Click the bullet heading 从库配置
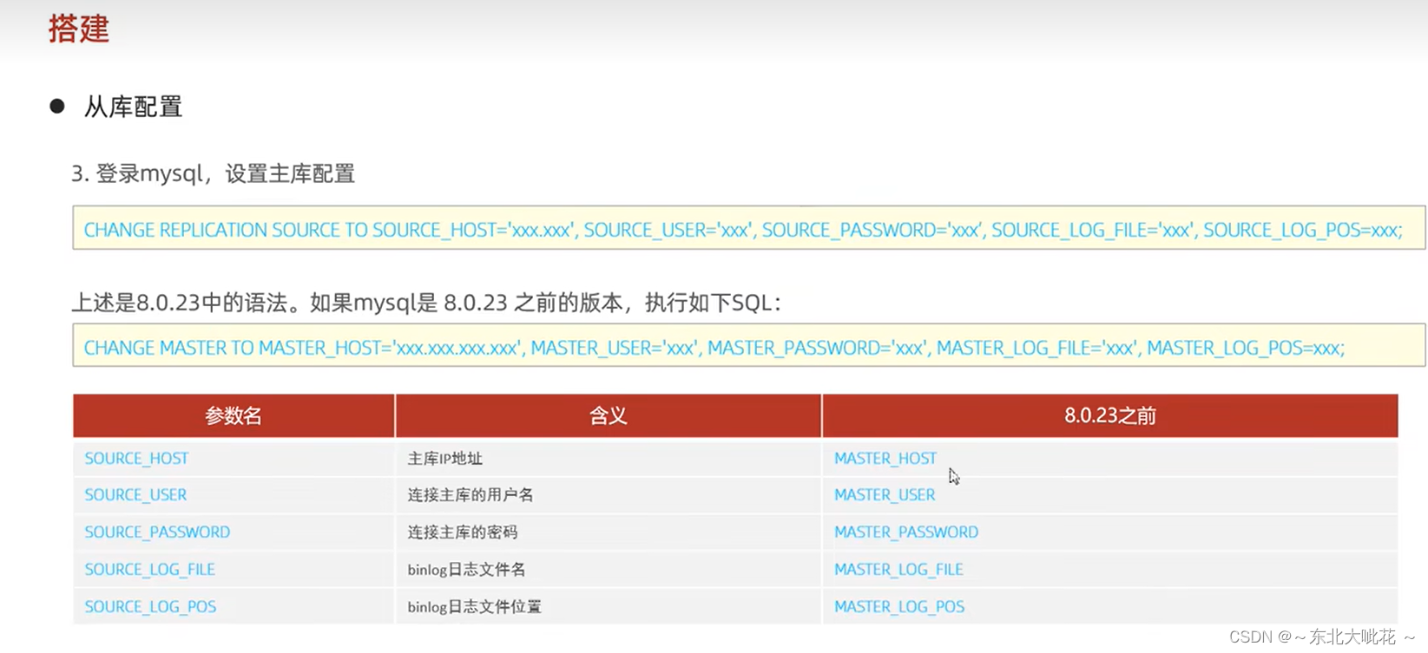Screen dimensions: 1428x653 click(133, 108)
